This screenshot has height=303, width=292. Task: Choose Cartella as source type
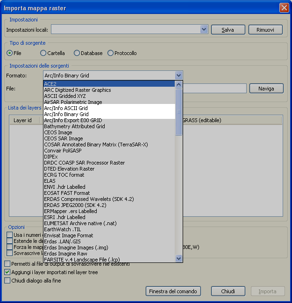[43, 53]
